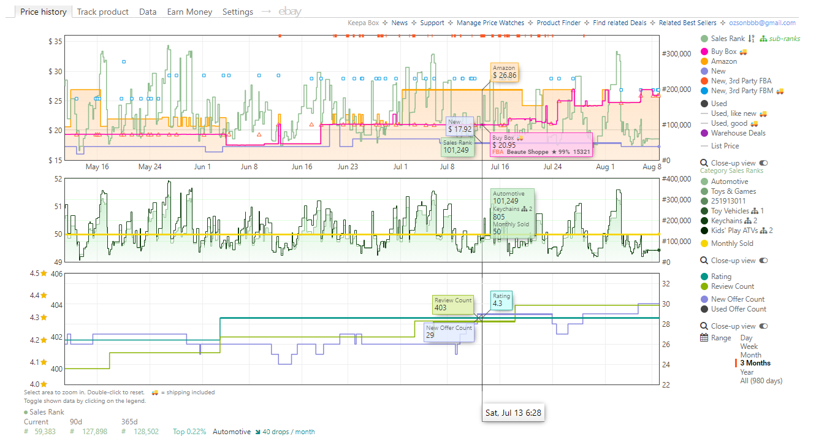Click the Monthly Sold yellow legend swatch
The height and width of the screenshot is (436, 827).
[x=704, y=243]
